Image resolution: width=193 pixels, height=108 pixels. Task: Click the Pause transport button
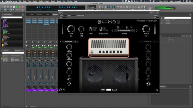point(20,7)
